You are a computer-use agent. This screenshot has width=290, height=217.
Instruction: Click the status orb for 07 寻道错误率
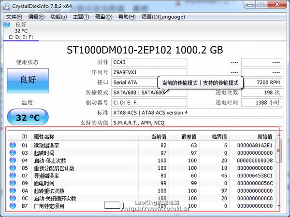tap(13, 176)
